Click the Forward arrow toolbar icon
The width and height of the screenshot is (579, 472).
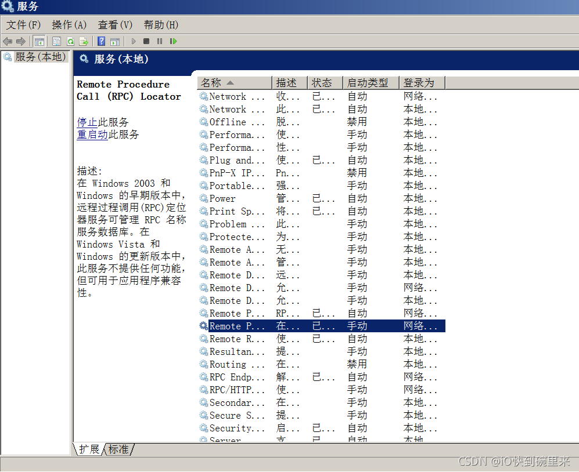point(21,41)
